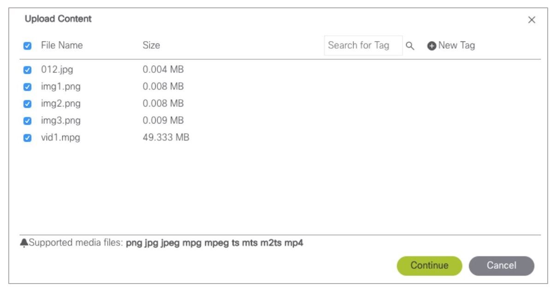Click the magnifier search tag icon

point(410,46)
